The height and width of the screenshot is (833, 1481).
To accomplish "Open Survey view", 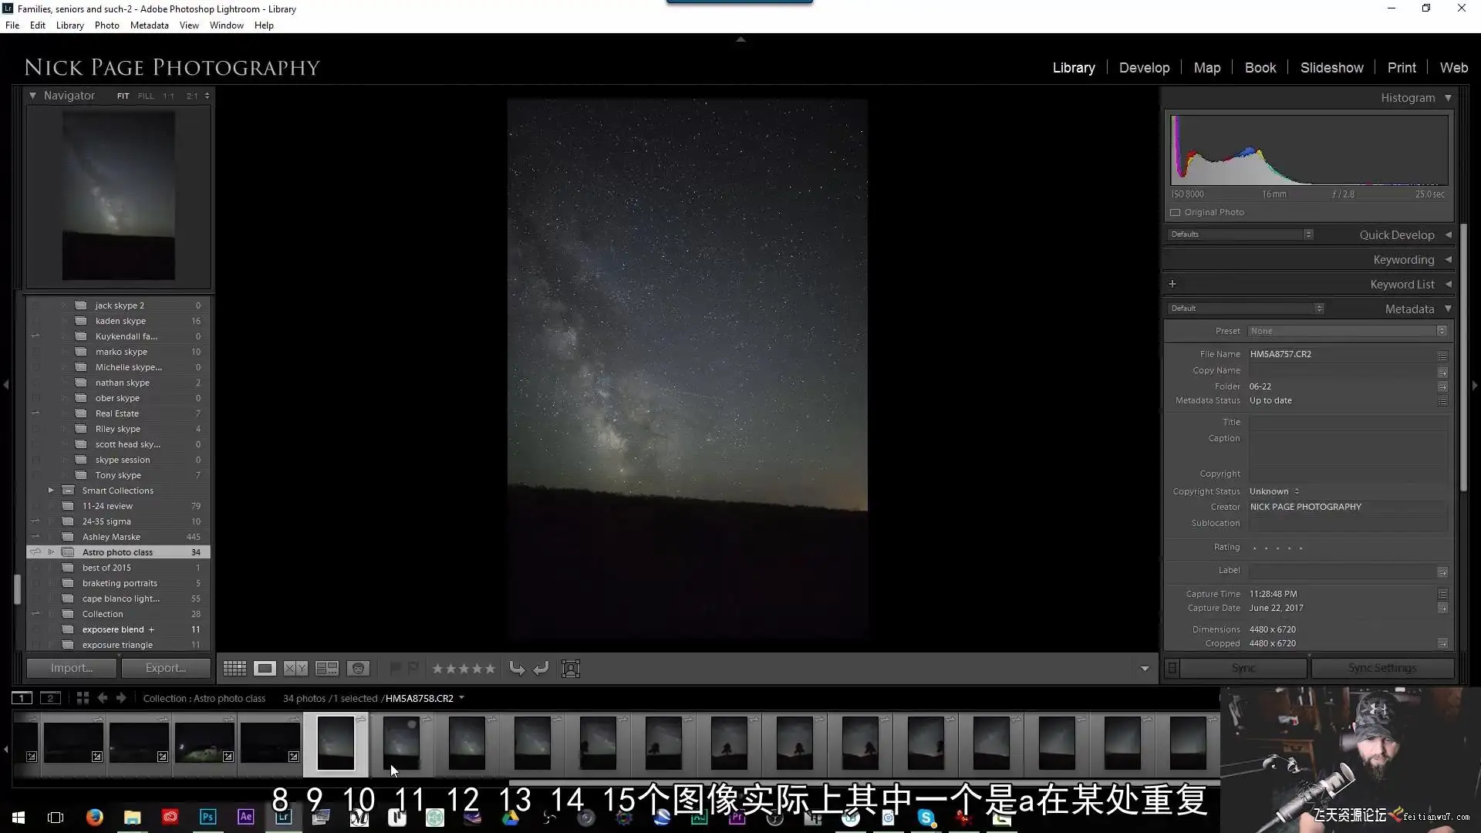I will point(327,669).
